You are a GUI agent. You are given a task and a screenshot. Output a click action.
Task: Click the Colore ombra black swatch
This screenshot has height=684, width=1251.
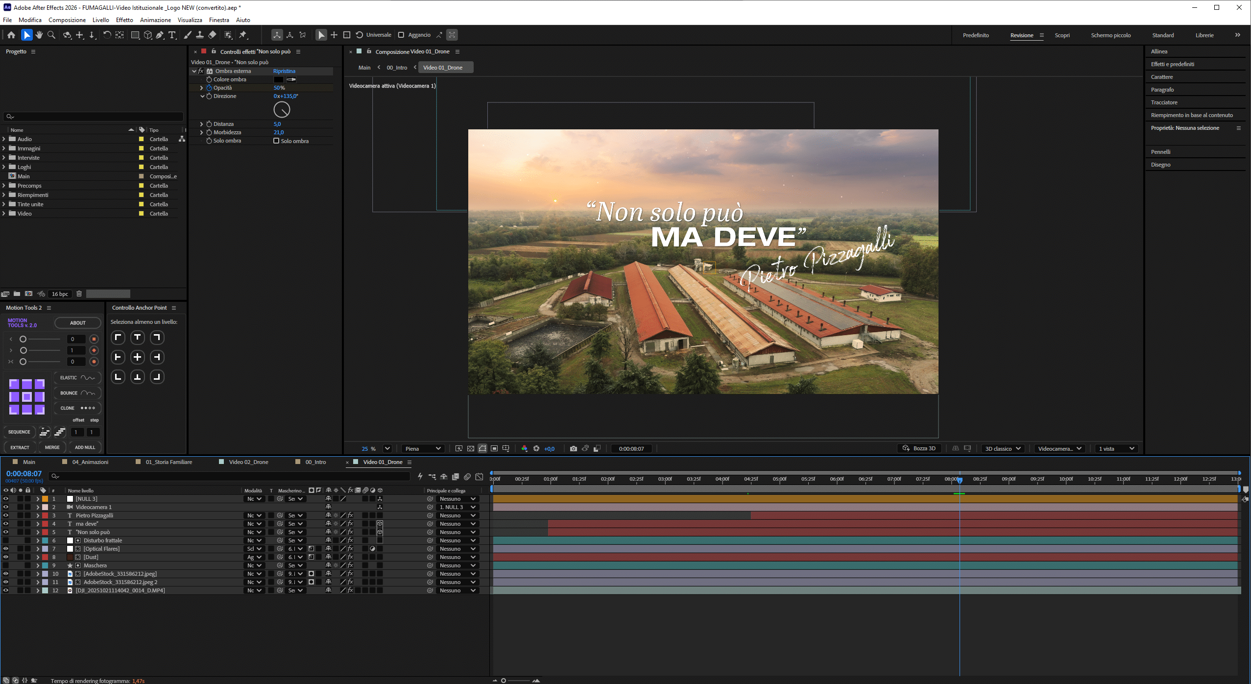pos(279,79)
